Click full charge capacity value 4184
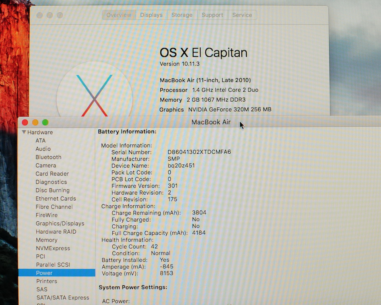Viewport: 381px width, 305px height. pyautogui.click(x=199, y=233)
